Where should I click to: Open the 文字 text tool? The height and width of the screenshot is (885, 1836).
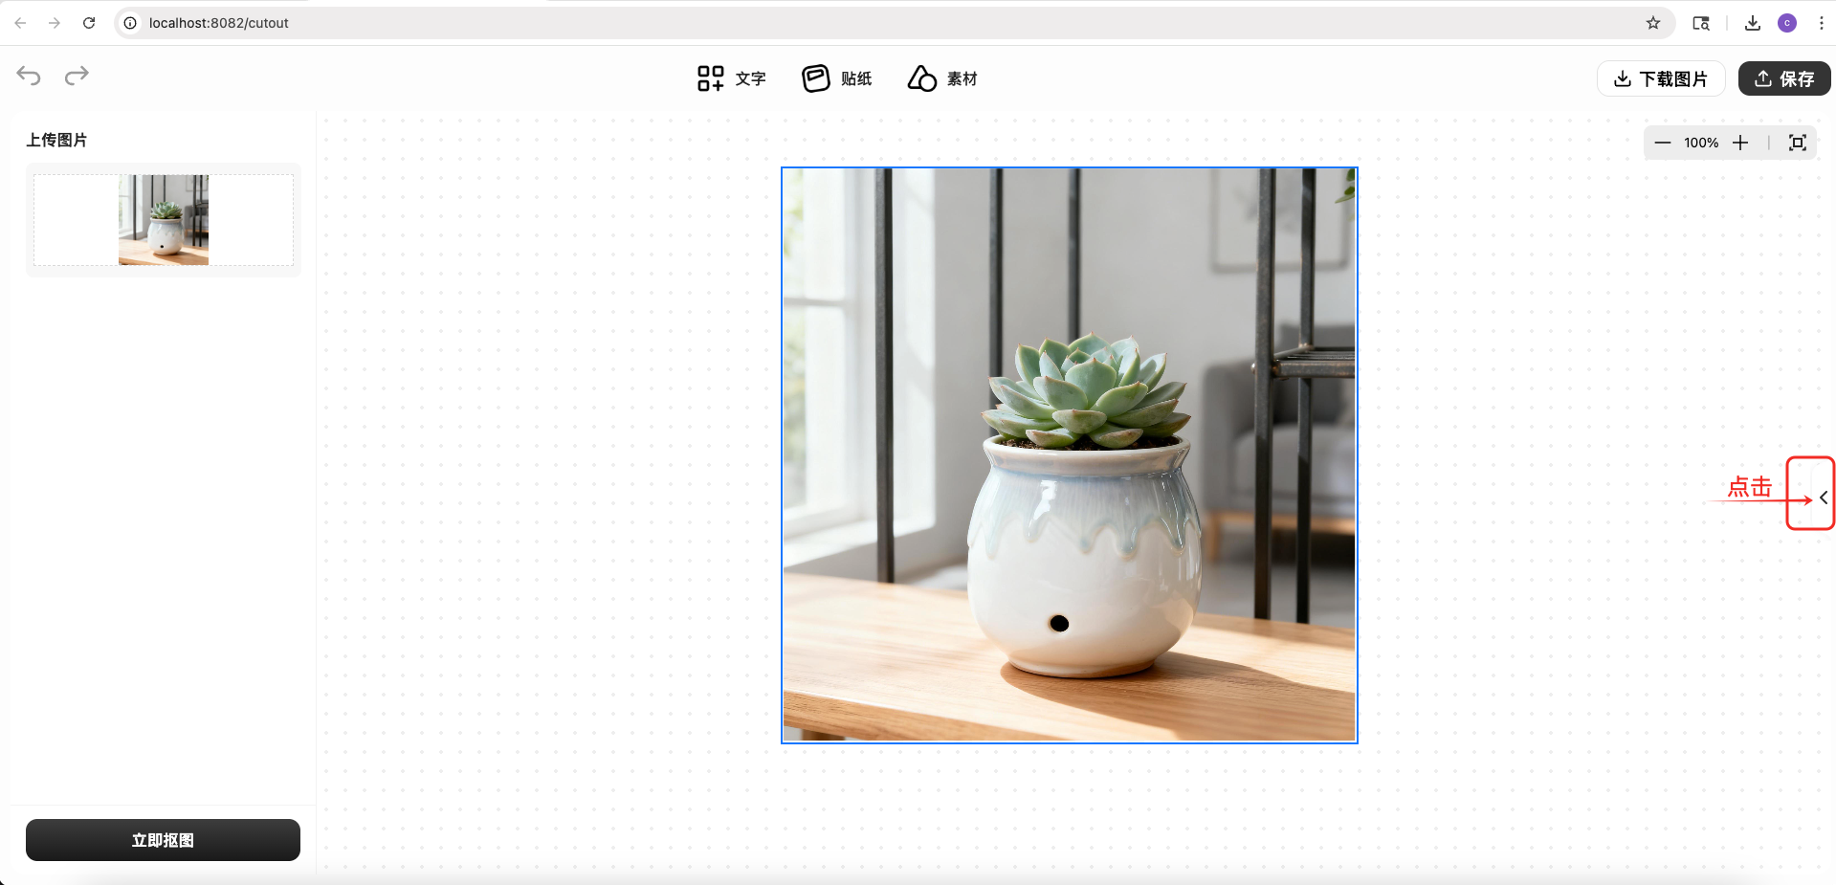click(732, 78)
